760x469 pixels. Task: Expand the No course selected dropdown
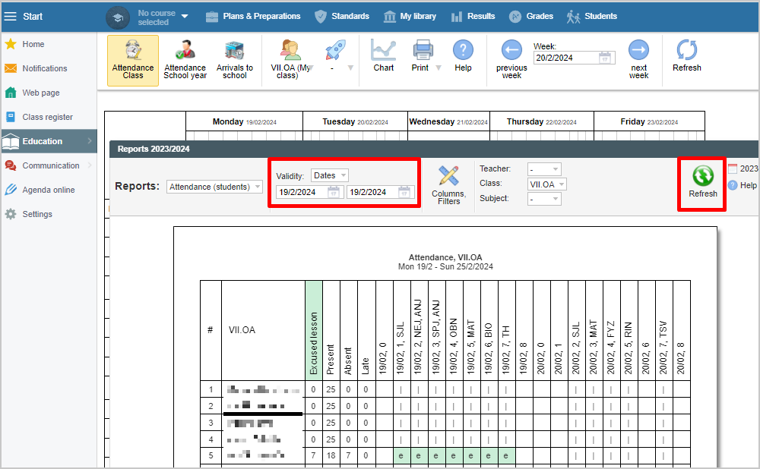click(185, 17)
